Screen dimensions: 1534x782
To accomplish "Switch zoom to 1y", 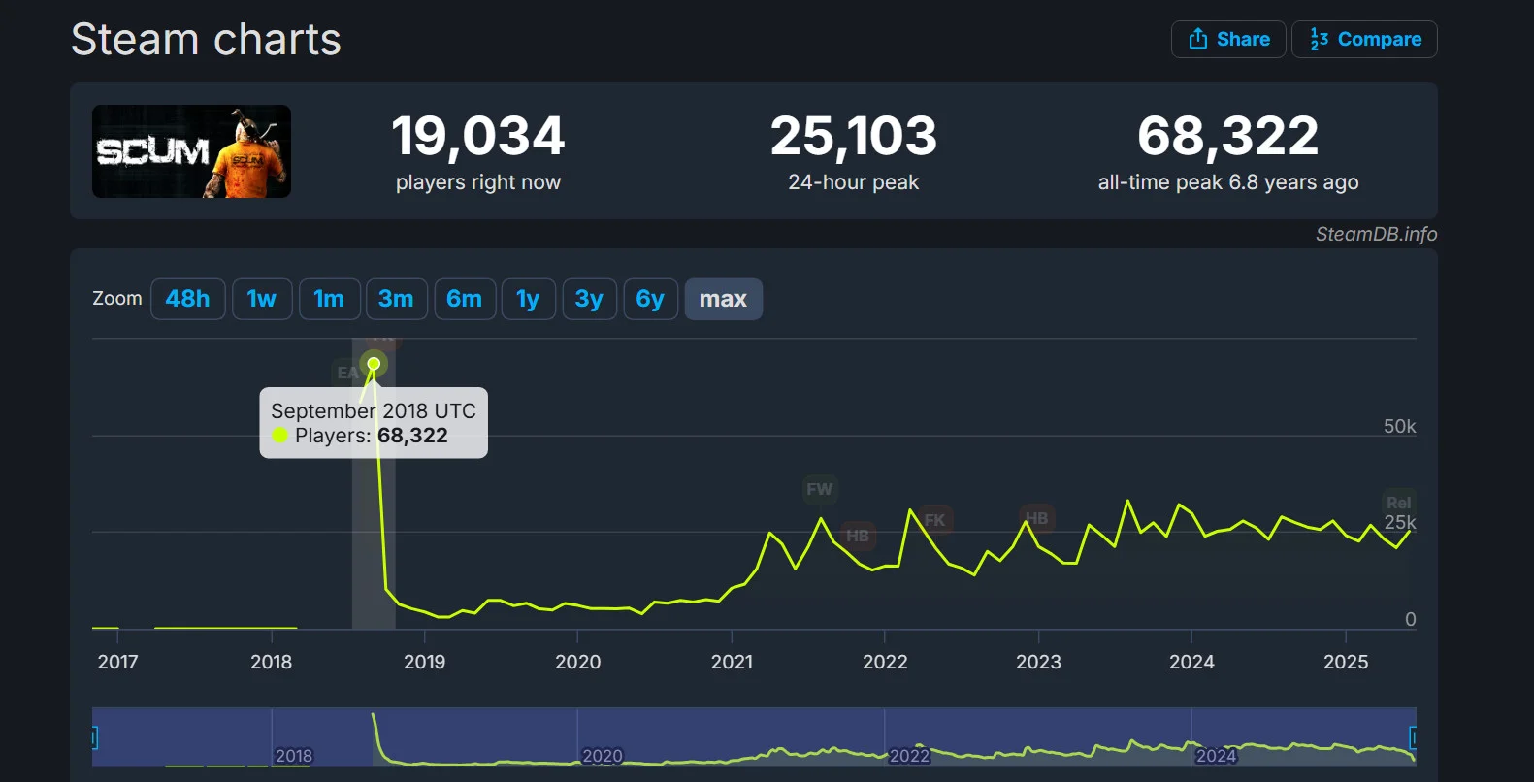I will click(528, 299).
